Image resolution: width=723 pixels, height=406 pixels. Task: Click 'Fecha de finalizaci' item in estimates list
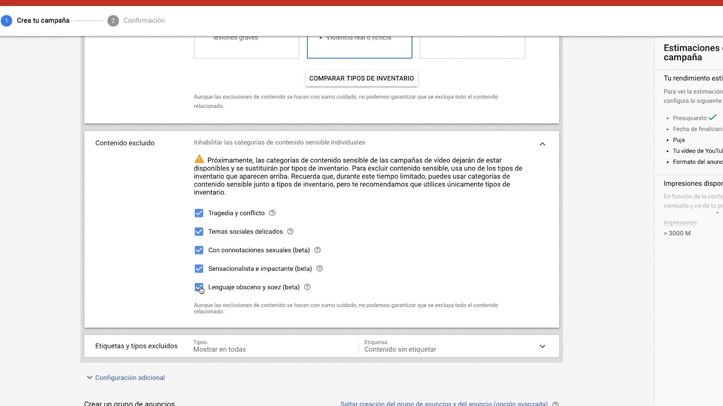pyautogui.click(x=698, y=129)
